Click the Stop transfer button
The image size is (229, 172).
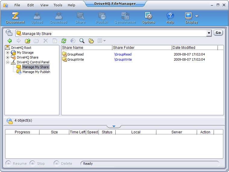click(x=37, y=163)
